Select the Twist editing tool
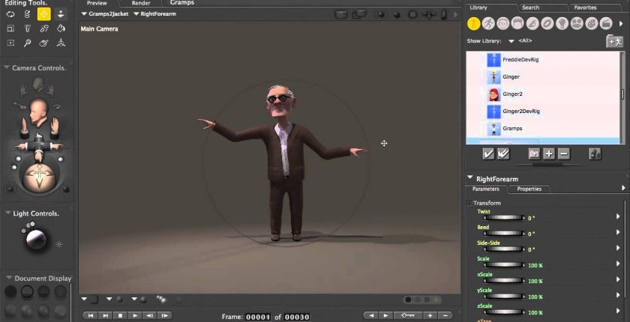The width and height of the screenshot is (630, 322). pyautogui.click(x=27, y=14)
